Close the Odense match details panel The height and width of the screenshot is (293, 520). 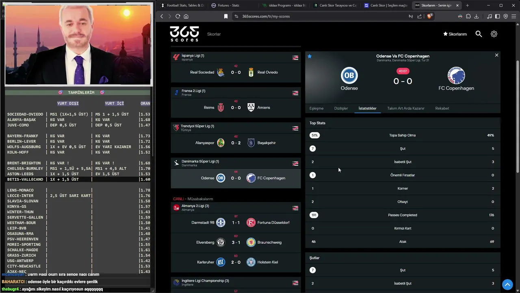(x=496, y=55)
